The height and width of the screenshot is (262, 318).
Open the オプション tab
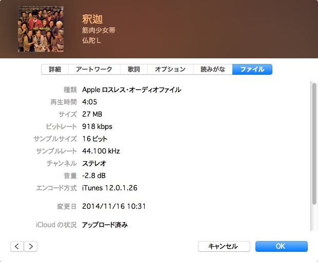coord(170,70)
